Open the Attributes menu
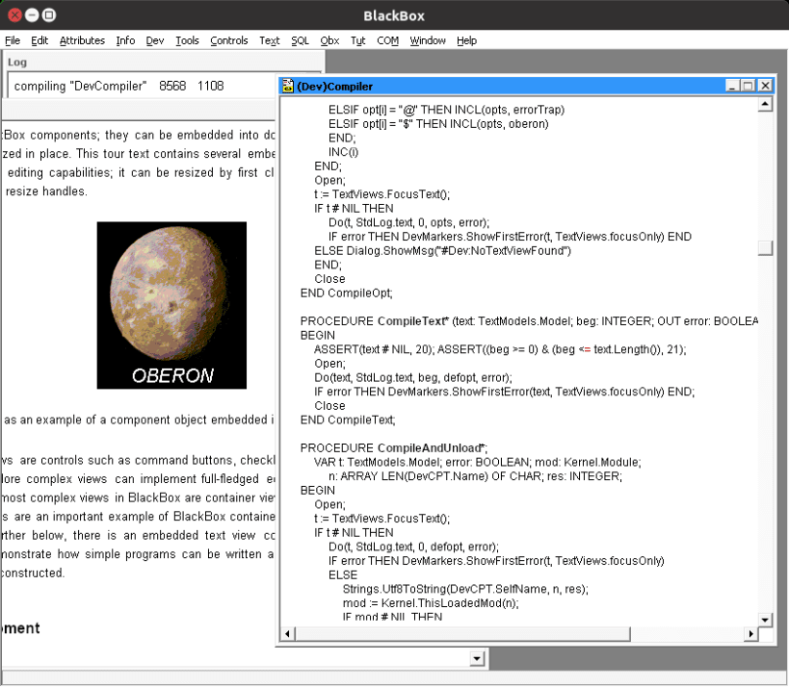Image resolution: width=789 pixels, height=687 pixels. tap(82, 40)
